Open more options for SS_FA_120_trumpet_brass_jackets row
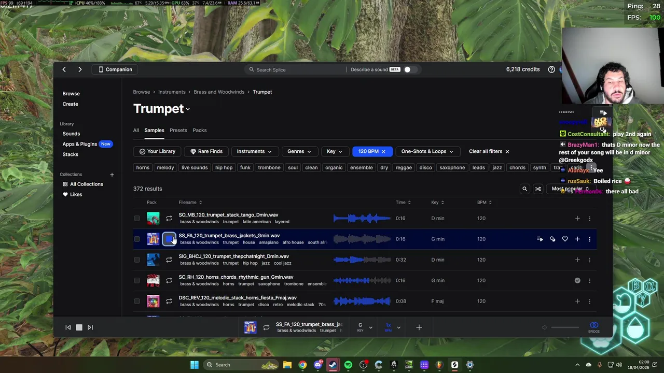 click(589, 239)
